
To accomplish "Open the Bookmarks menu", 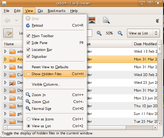I will pos(56,11).
